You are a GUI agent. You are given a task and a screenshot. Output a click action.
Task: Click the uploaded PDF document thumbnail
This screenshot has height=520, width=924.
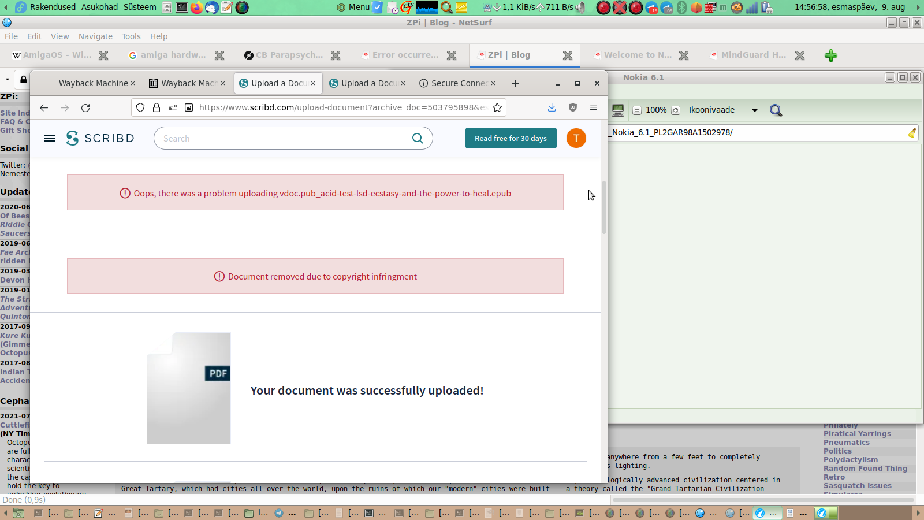coord(189,388)
